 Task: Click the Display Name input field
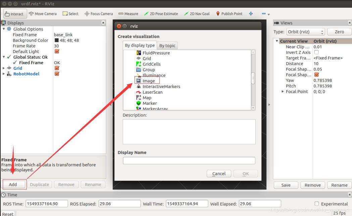(x=189, y=161)
